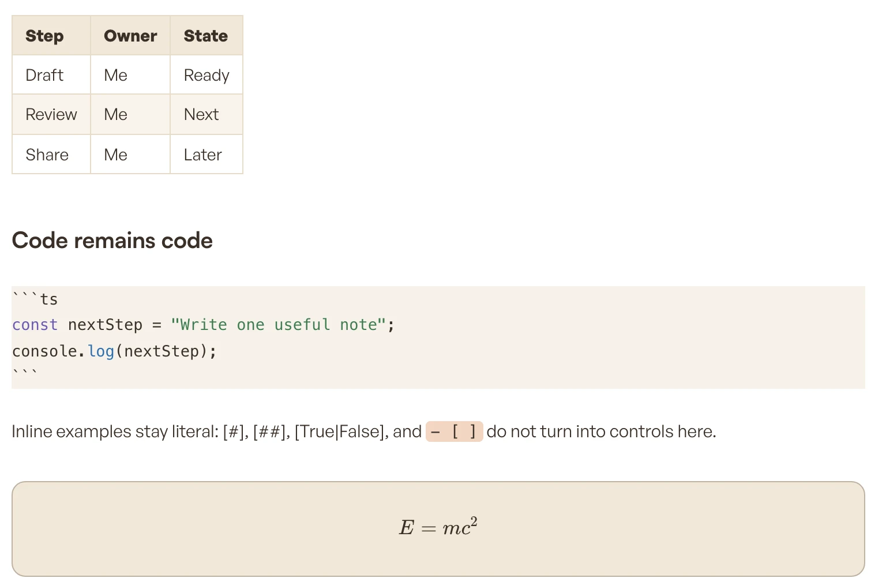
Task: Click the "Write one useful note" string
Action: pyautogui.click(x=278, y=325)
